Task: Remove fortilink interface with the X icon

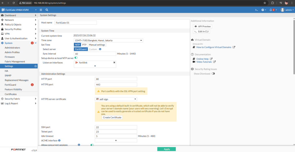Action: [x=114, y=62]
